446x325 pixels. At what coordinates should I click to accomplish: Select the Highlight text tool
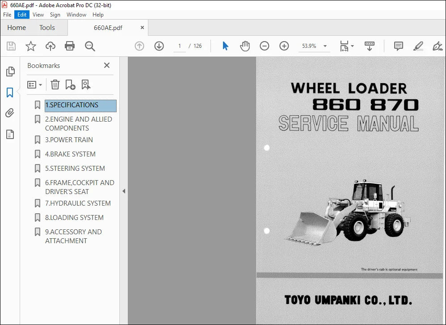[x=418, y=46]
